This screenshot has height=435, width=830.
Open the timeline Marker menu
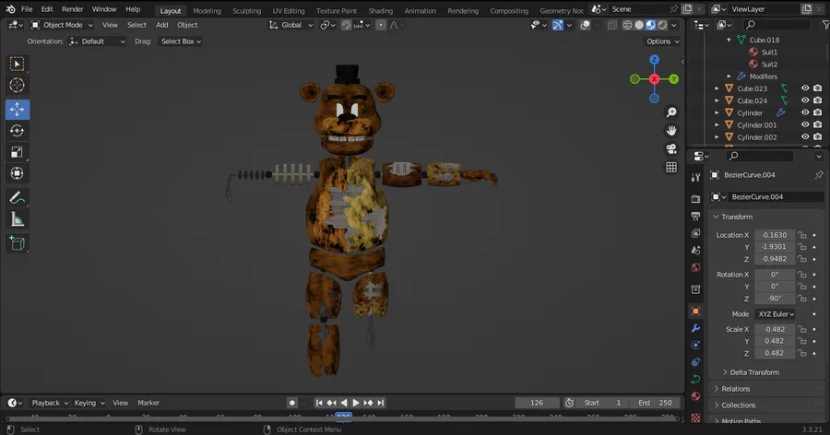(x=148, y=403)
